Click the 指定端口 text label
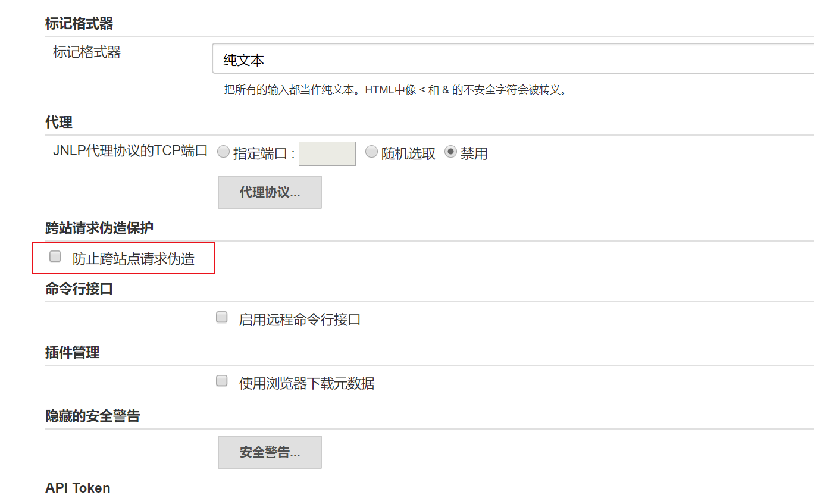This screenshot has height=495, width=814. 261,154
